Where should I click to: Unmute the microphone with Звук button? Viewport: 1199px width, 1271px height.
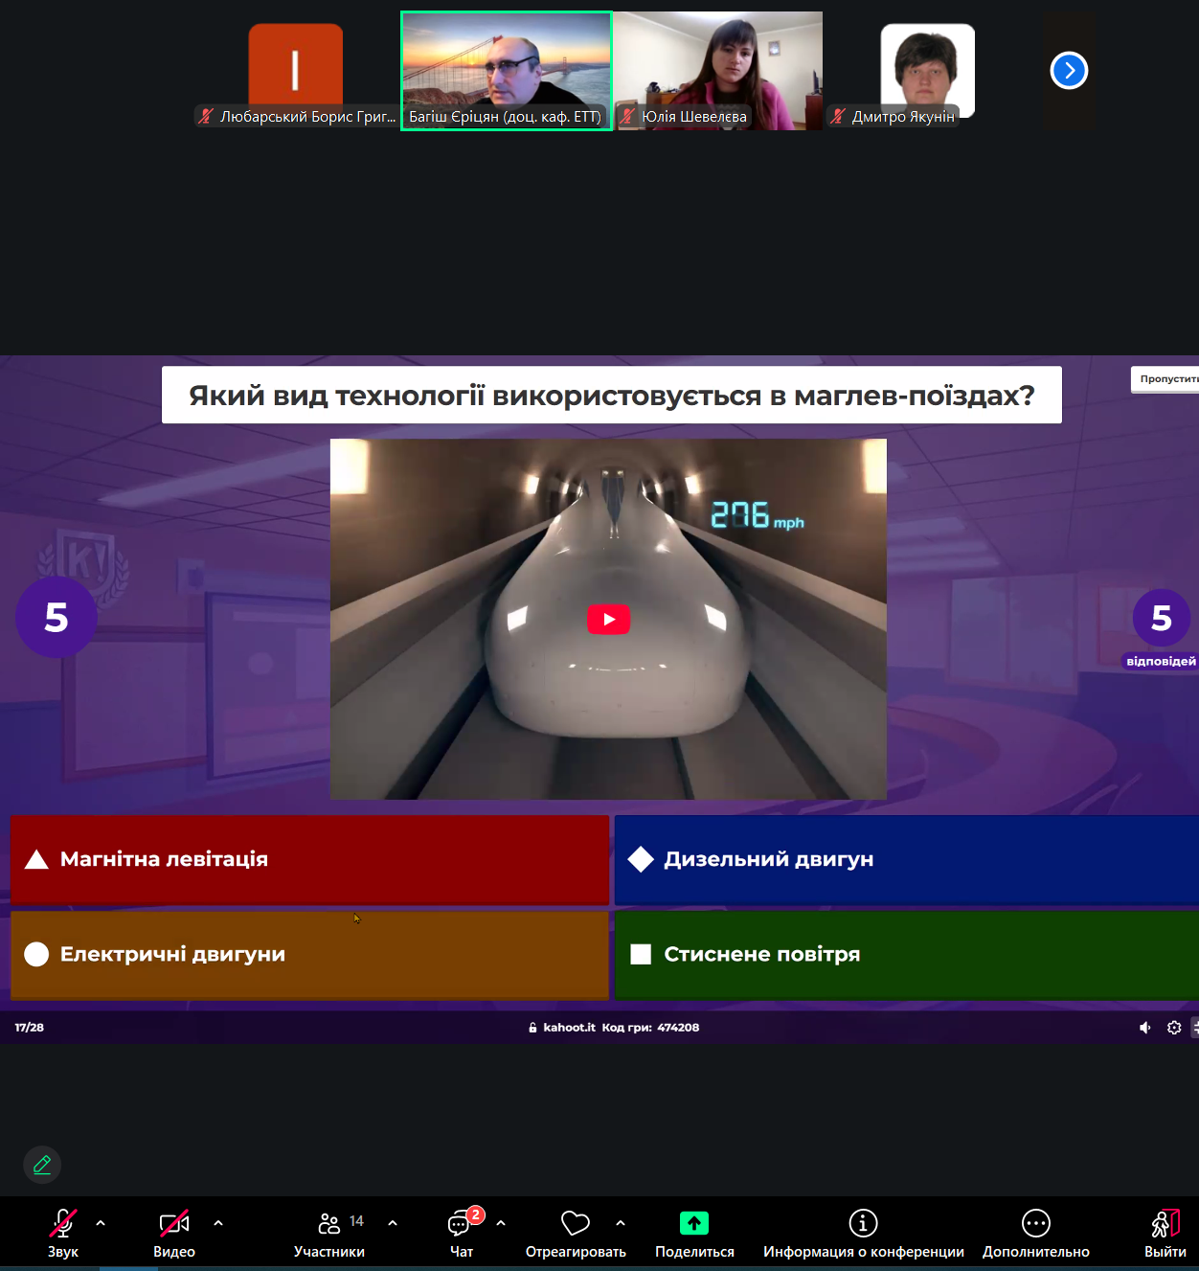point(63,1234)
